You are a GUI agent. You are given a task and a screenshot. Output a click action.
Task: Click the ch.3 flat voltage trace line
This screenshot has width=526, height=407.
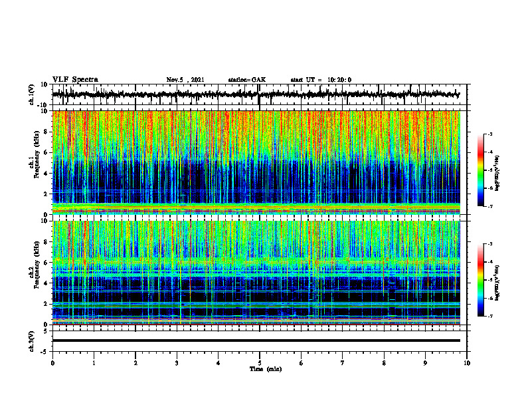[x=256, y=340]
